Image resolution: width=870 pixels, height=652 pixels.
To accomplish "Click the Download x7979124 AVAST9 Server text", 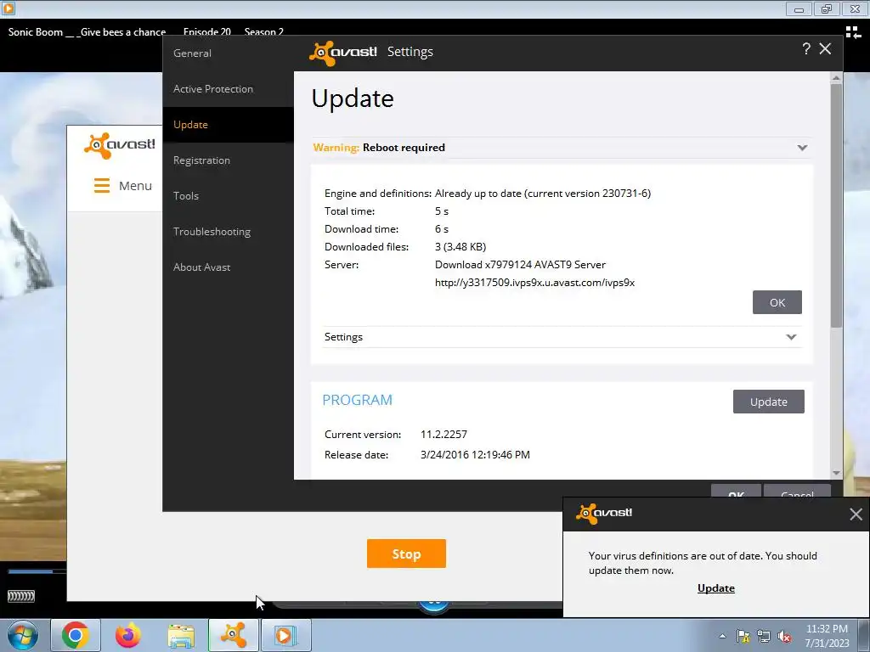I will click(x=520, y=265).
